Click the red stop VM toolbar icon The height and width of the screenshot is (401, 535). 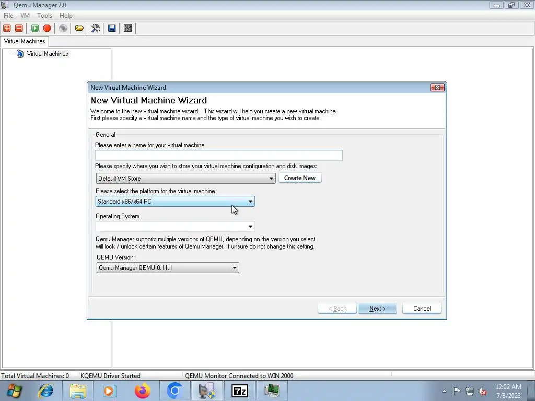[47, 28]
